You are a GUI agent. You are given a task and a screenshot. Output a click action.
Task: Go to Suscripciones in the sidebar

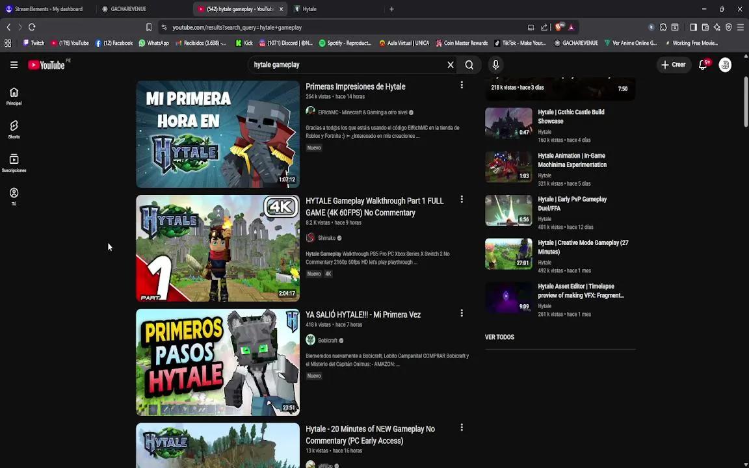tap(14, 161)
